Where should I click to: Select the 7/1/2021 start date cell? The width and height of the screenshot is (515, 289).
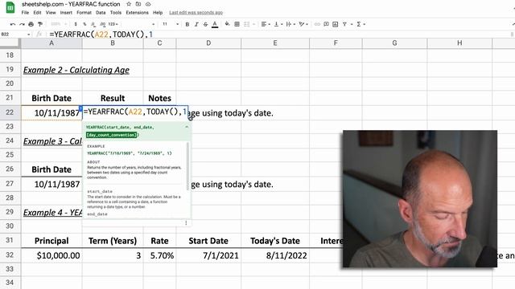click(208, 255)
